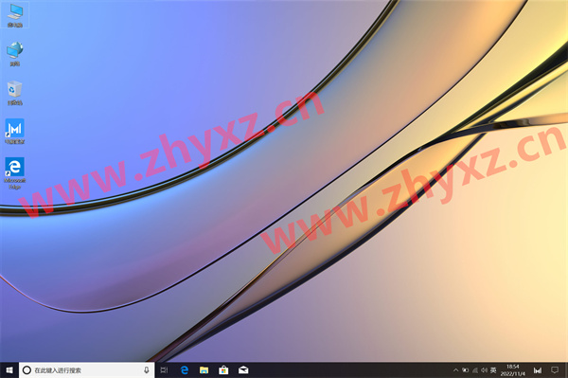Open Task View from the taskbar
The height and width of the screenshot is (378, 568).
165,370
